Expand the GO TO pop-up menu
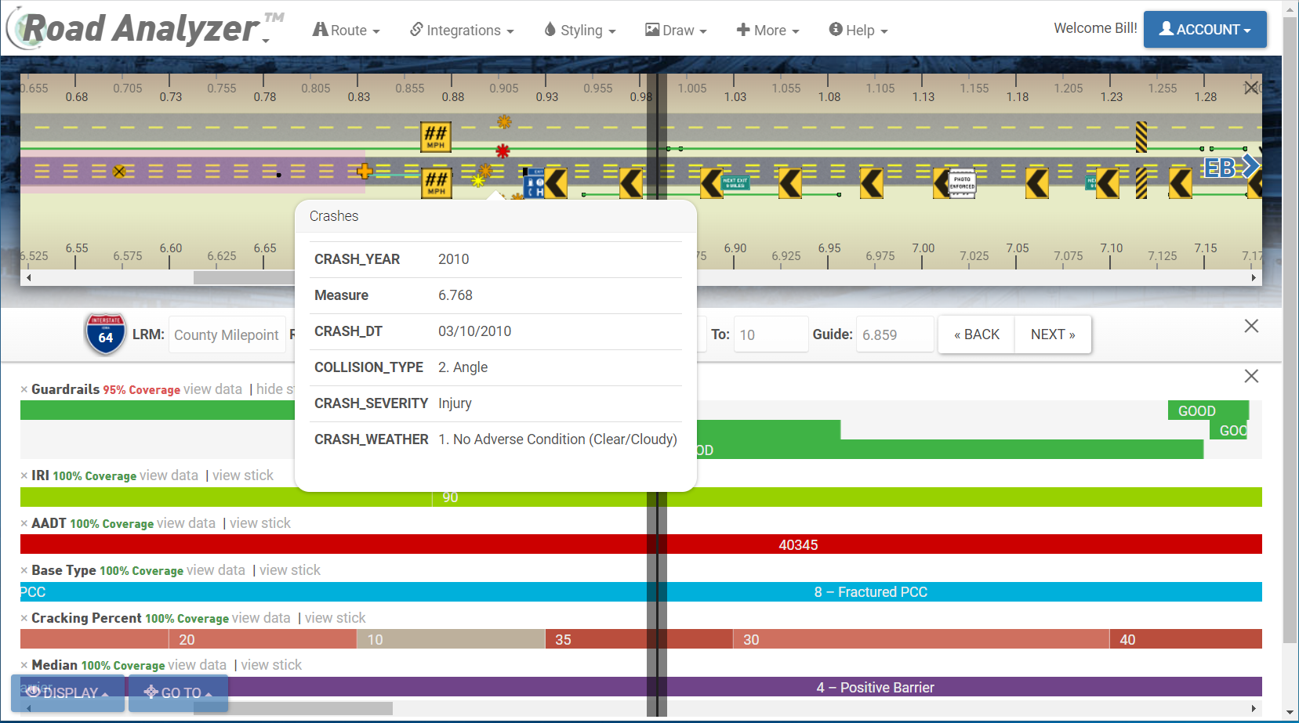1299x723 pixels. 178,692
